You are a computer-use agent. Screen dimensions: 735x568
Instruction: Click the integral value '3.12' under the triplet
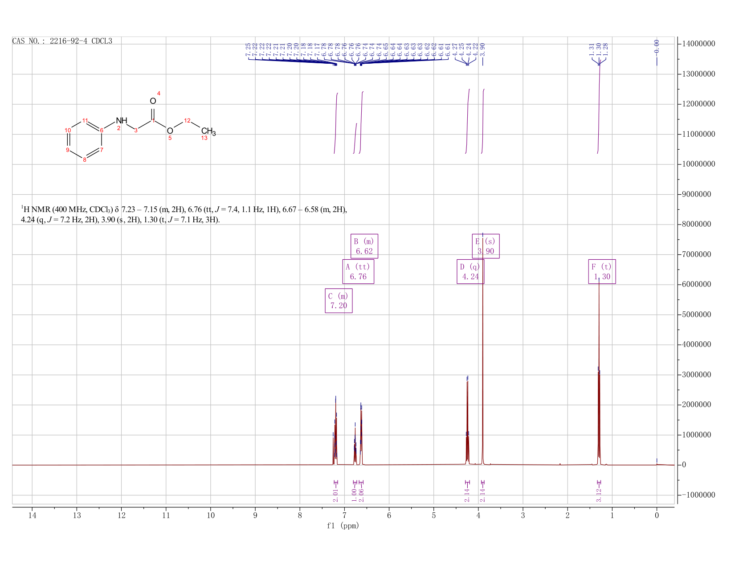(599, 495)
